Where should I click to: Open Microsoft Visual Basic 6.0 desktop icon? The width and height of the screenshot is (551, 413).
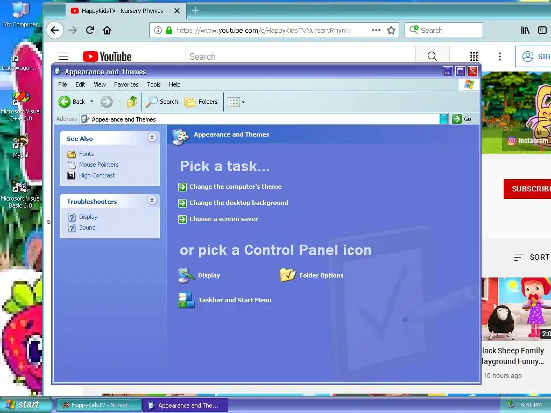coord(20,193)
